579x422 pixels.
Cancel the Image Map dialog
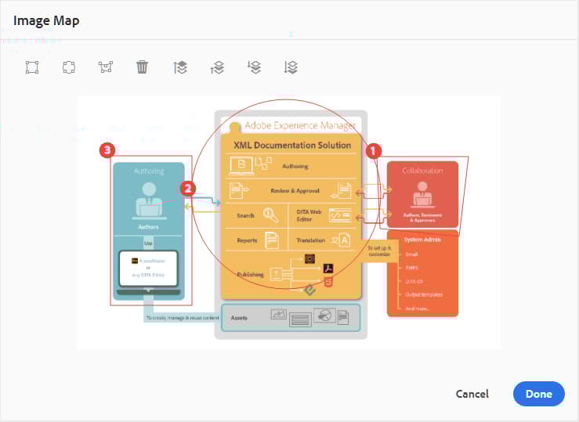coord(472,394)
